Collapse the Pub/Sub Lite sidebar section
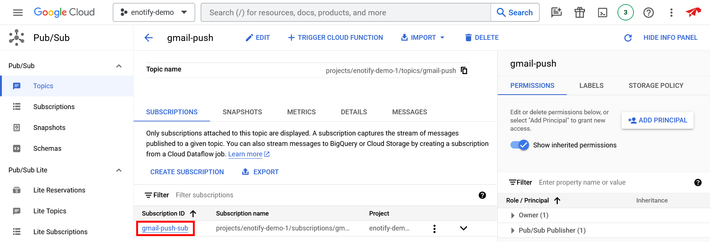This screenshot has height=242, width=710. coord(119,170)
